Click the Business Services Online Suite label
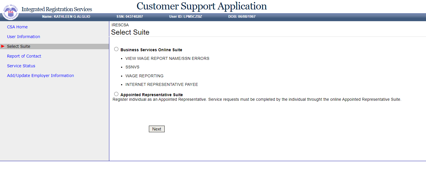This screenshot has width=426, height=170. pos(151,50)
